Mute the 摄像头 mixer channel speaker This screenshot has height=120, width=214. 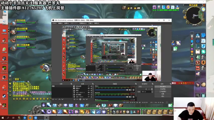[130, 90]
